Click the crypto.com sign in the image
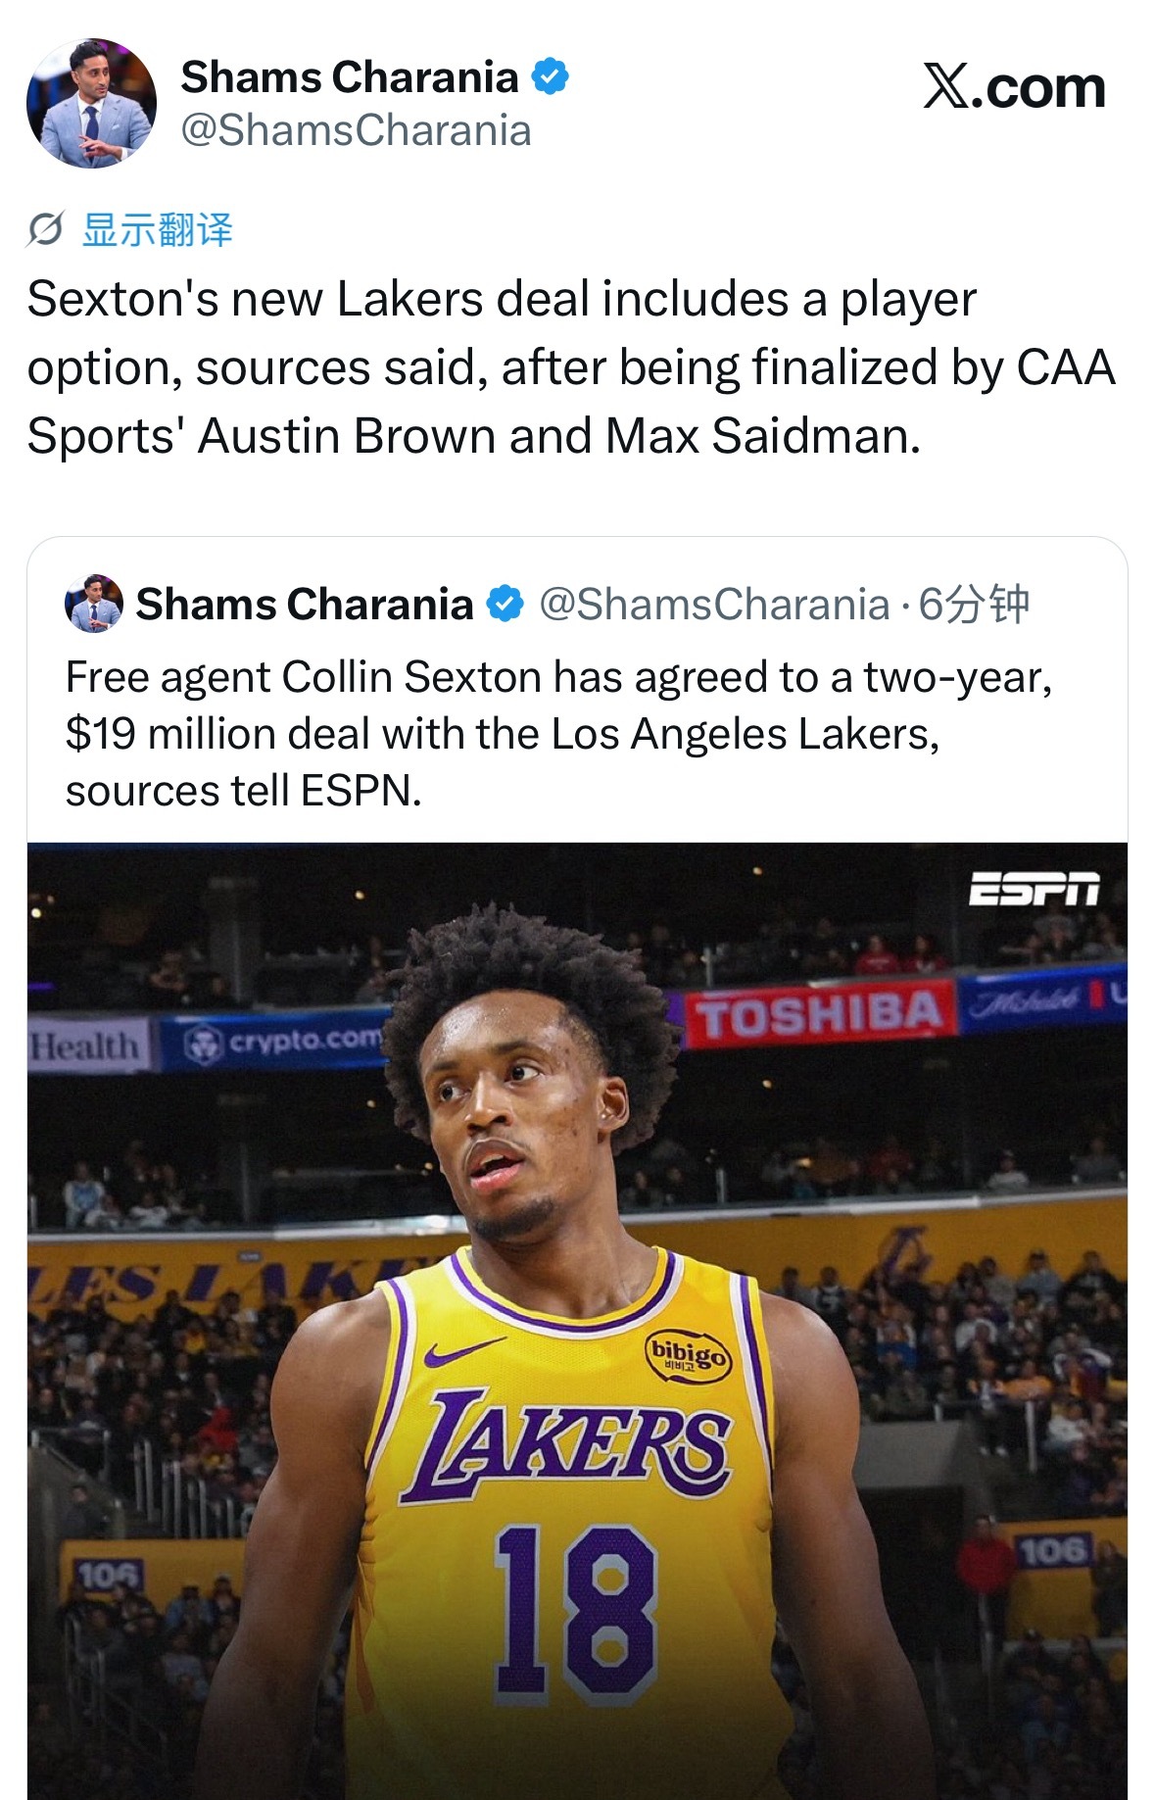 [285, 1041]
